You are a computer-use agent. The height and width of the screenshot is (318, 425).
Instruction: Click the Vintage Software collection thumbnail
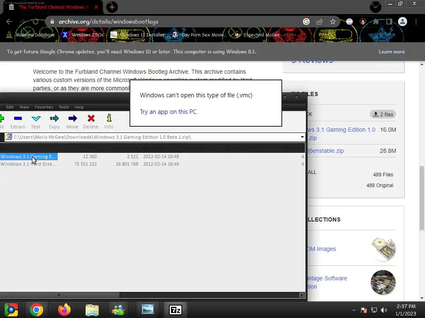[x=383, y=282]
